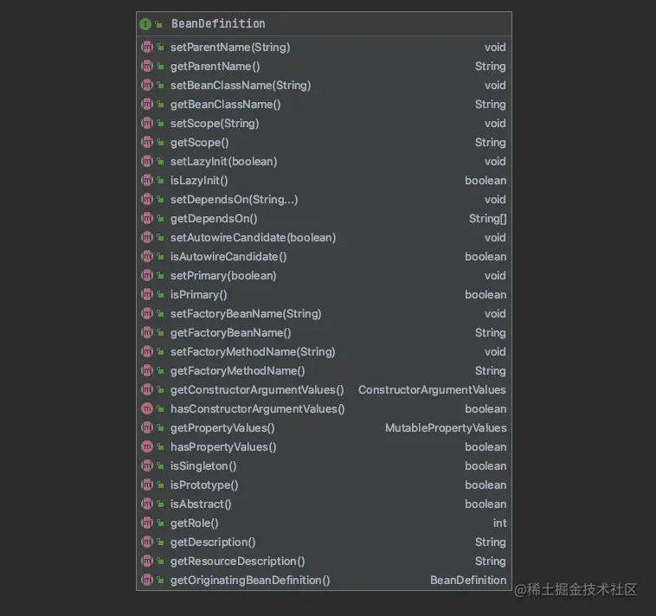The width and height of the screenshot is (656, 616).
Task: Click the method icon for setPrimary(boolean)
Action: click(x=147, y=276)
